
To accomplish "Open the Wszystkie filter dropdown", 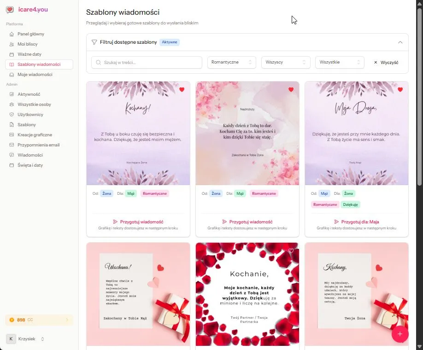I will tap(340, 62).
